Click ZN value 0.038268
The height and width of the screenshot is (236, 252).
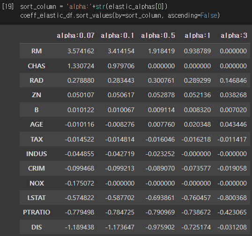(233, 95)
